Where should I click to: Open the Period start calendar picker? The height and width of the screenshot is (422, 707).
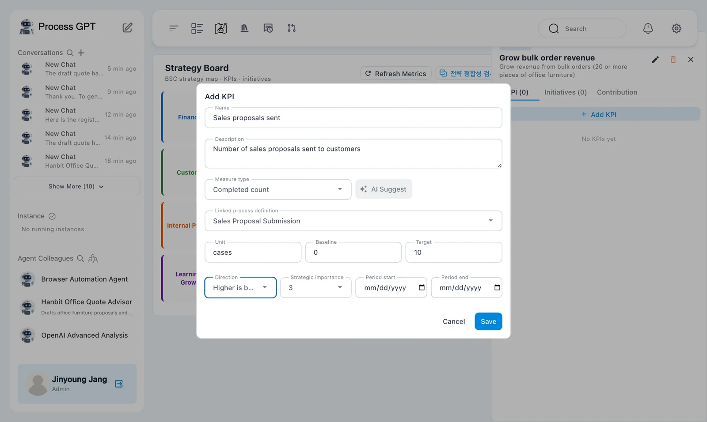pos(422,288)
